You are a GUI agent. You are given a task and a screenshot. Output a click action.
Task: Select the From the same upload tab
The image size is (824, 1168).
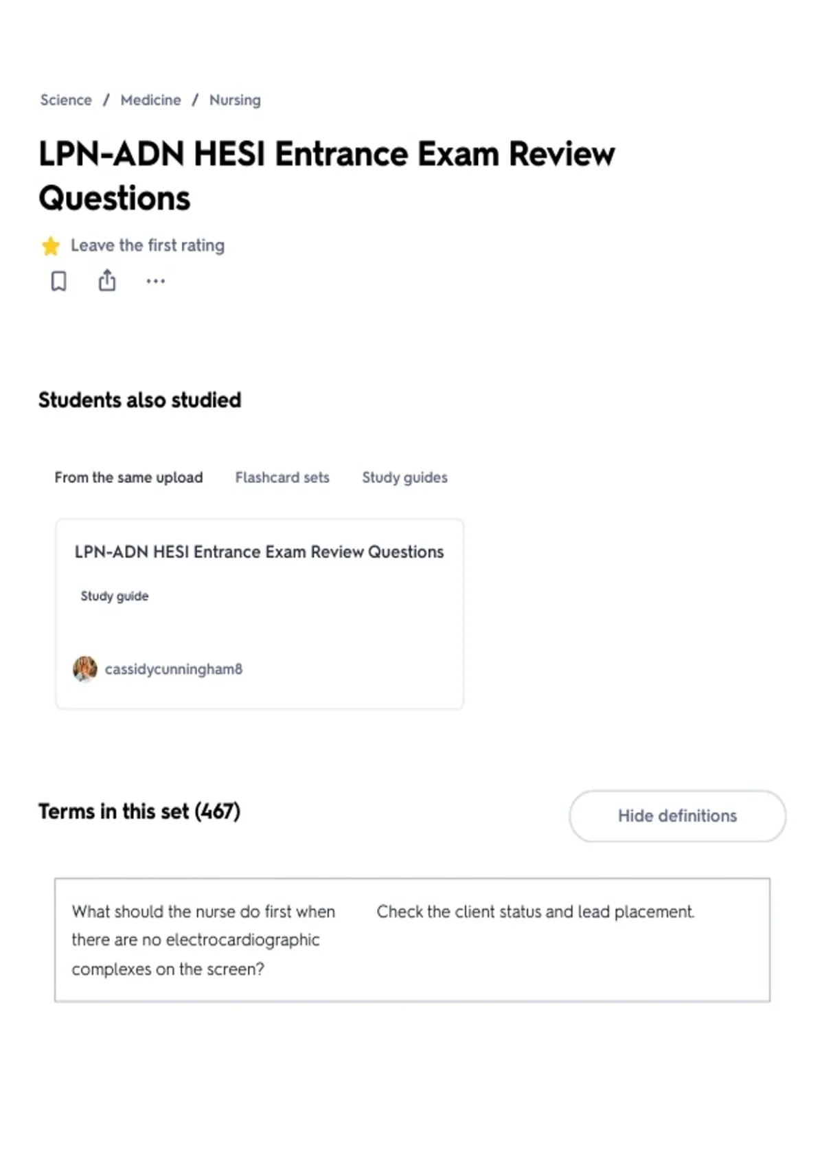(128, 478)
